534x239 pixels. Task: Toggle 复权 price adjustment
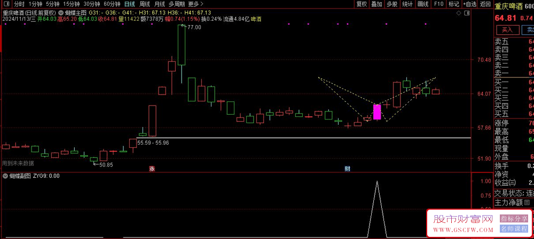click(362, 4)
